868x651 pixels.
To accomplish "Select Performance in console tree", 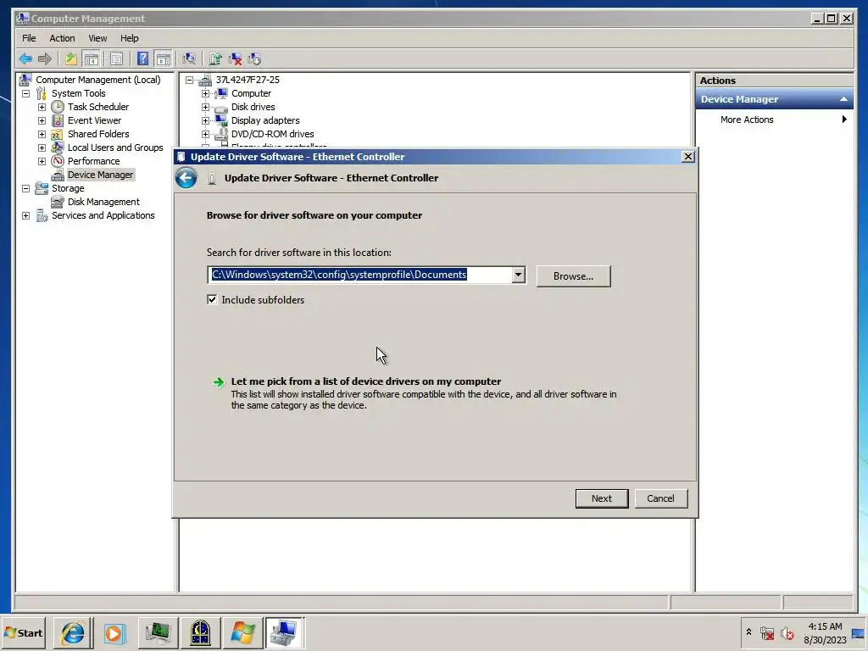I will click(93, 161).
